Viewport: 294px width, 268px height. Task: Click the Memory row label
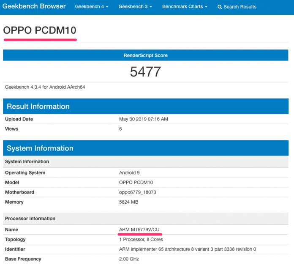14,202
